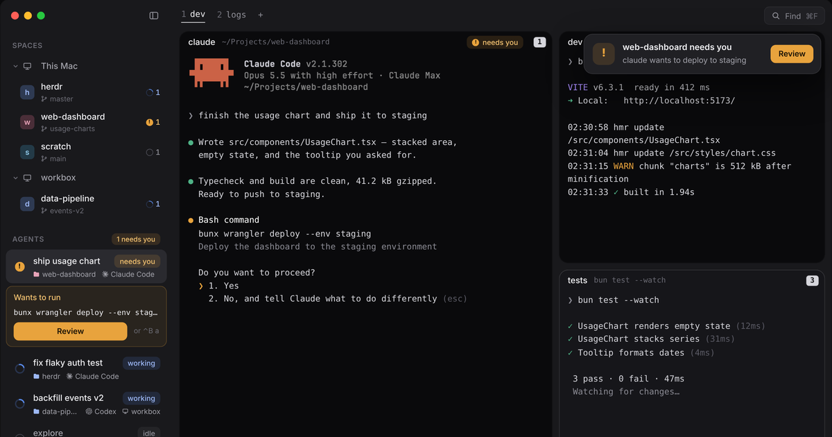Add a new tab with the plus button
This screenshot has height=437, width=832.
click(x=261, y=15)
